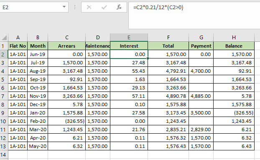Image resolution: width=260 pixels, height=160 pixels.
Task: Click the 'Interest' header cell
Action: (x=129, y=46)
